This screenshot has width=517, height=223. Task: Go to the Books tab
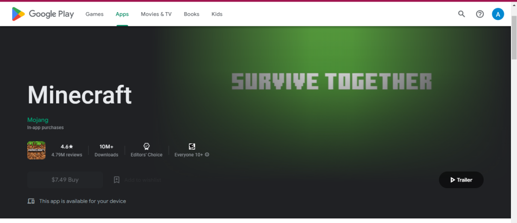191,14
